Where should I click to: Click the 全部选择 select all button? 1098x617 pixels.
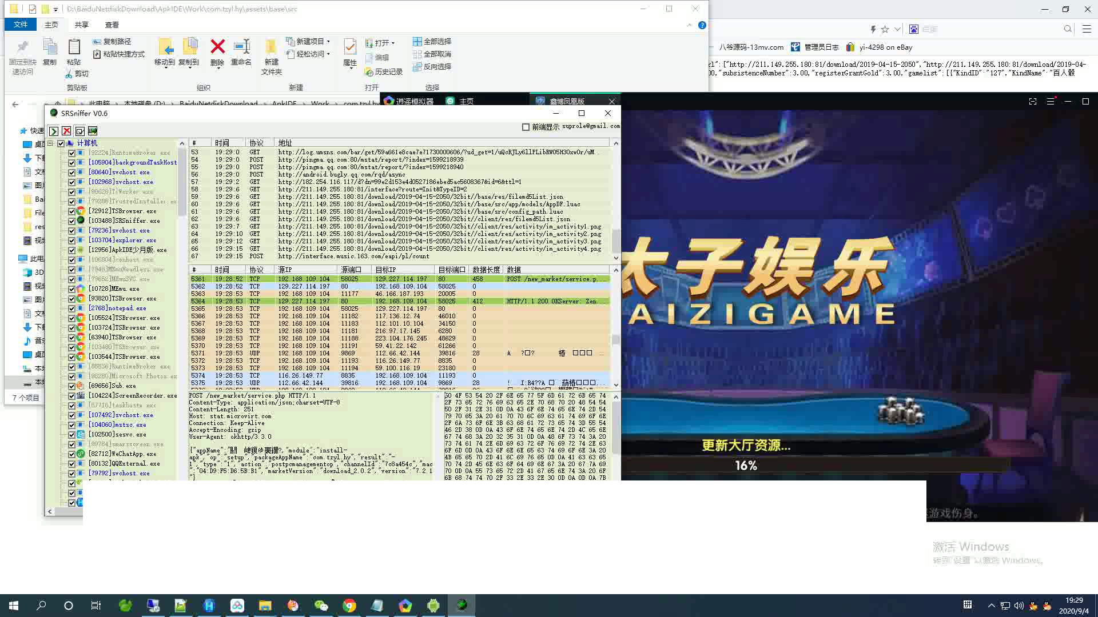[432, 41]
